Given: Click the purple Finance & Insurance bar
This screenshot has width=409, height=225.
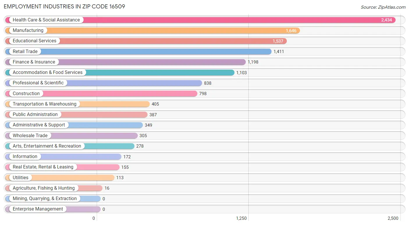Looking at the screenshot, I should tap(125, 62).
